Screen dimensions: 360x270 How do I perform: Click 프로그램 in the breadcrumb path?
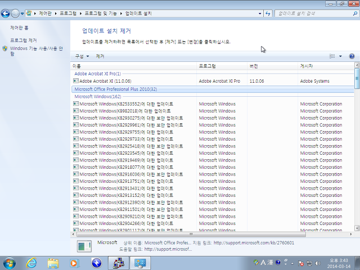tap(68, 13)
